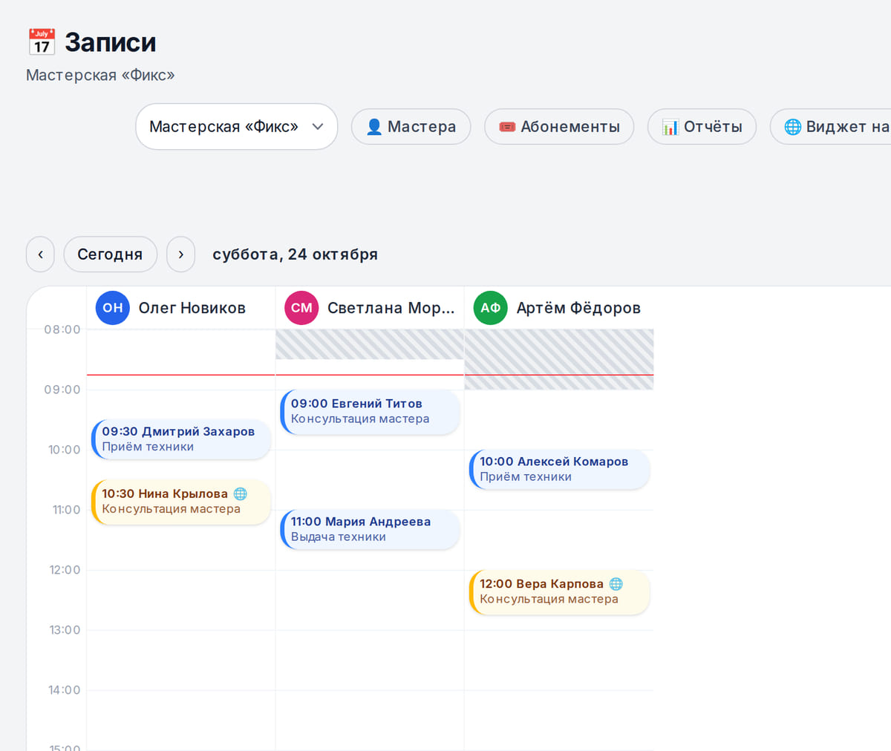
Task: Open the Абонементы section
Action: (x=559, y=127)
